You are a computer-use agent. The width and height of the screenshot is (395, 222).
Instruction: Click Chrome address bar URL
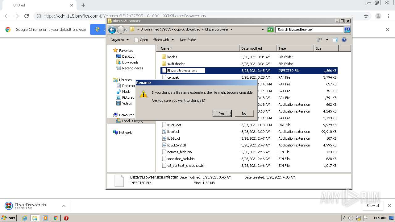click(124, 16)
